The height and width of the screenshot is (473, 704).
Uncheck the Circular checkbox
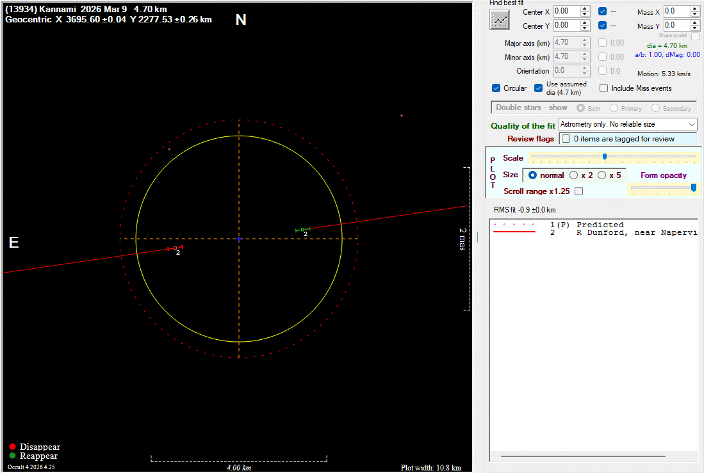click(x=496, y=88)
